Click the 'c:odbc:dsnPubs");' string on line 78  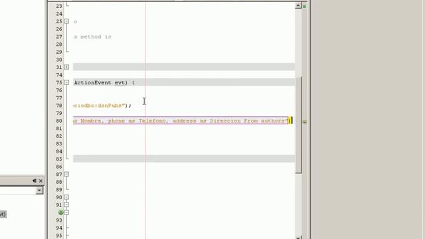pos(102,106)
